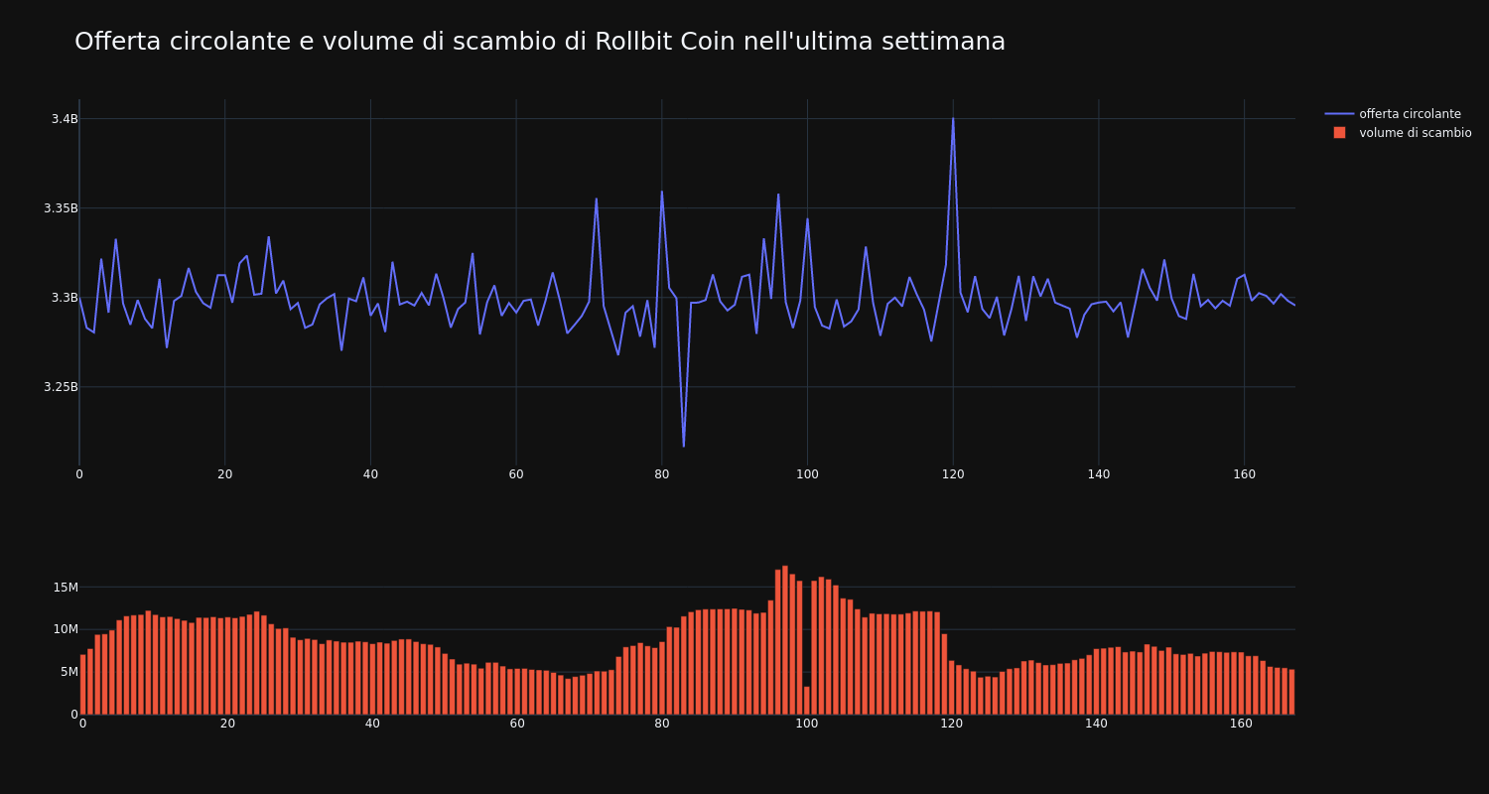Click the red square legend marker
The image size is (1489, 794).
(x=1339, y=133)
